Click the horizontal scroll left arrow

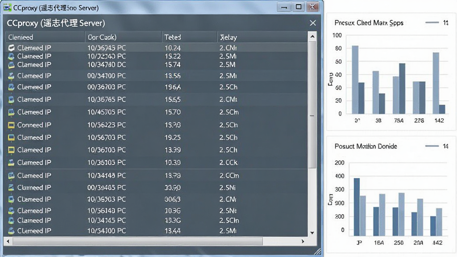coord(8,241)
